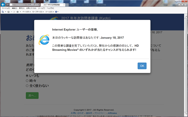Click the green 次へ... button
This screenshot has width=188, height=117.
(x=32, y=96)
